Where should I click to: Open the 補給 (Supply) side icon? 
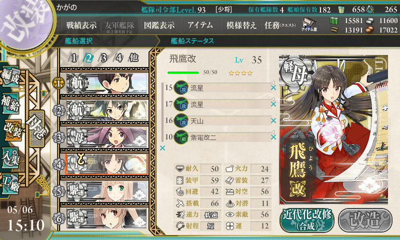[10, 103]
